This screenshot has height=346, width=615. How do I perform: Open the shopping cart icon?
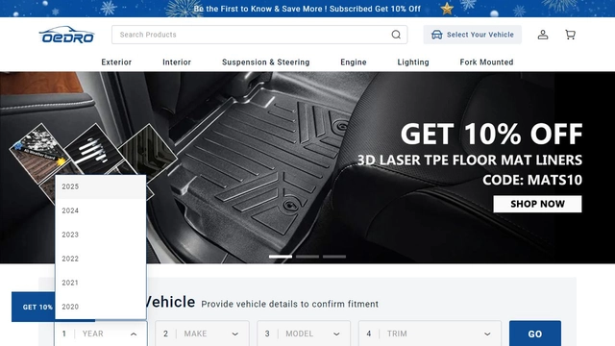(x=570, y=35)
